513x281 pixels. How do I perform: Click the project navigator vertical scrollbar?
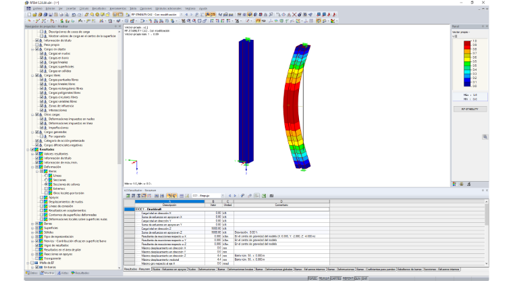pyautogui.click(x=119, y=149)
